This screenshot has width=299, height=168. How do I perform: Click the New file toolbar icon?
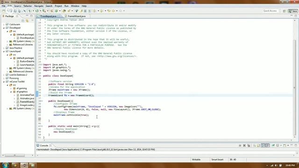[4, 11]
